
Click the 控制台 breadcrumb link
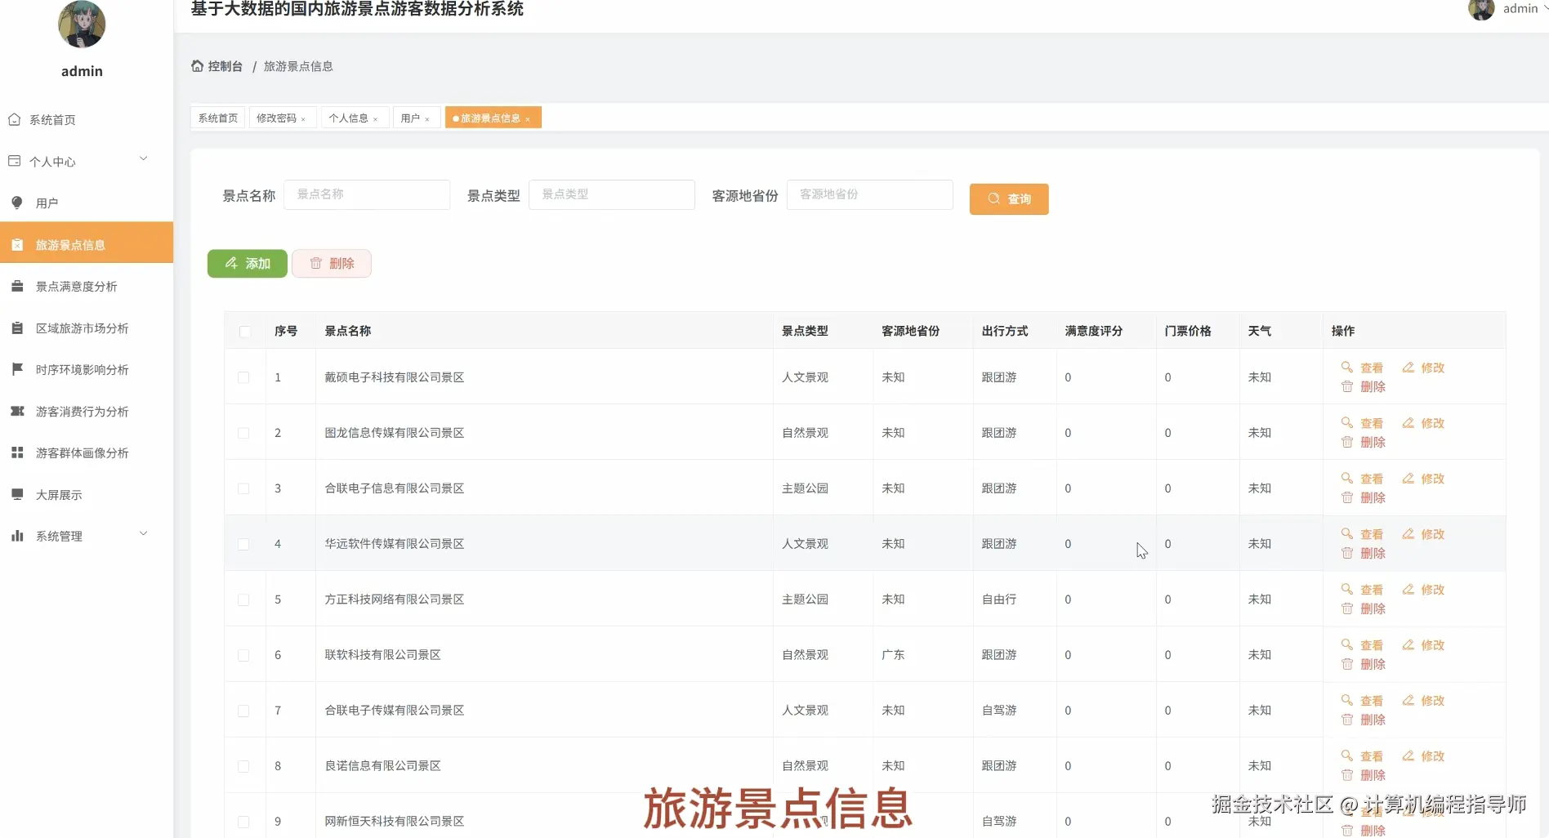225,66
